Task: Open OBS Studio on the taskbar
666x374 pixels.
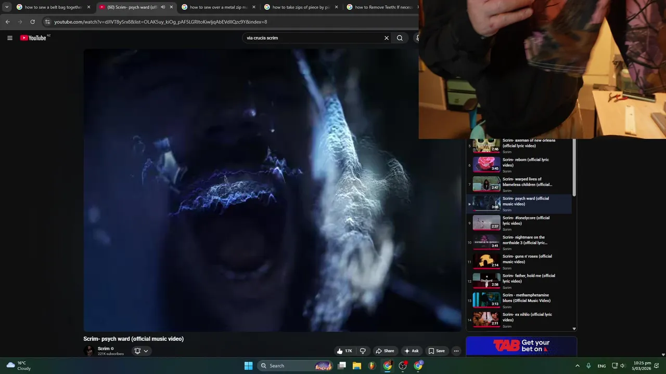Action: point(403,366)
